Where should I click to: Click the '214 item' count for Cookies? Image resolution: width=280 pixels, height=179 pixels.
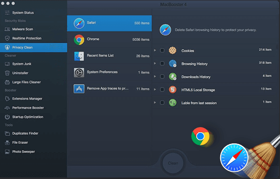point(265,50)
